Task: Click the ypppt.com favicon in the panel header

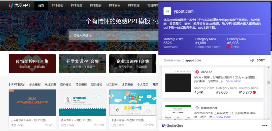Action: [167, 11]
